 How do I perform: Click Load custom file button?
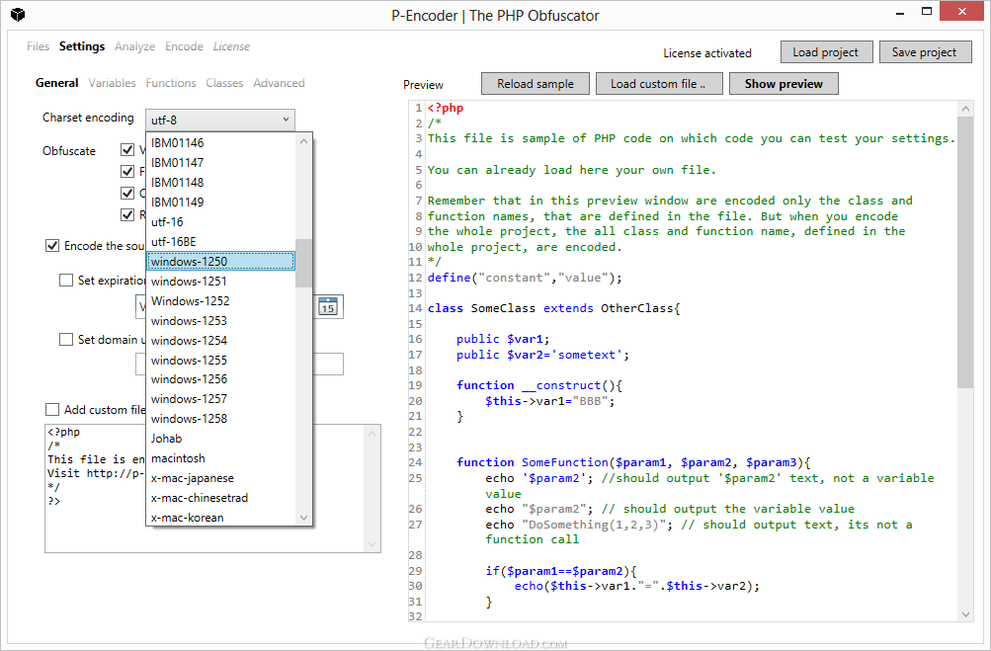coord(658,83)
